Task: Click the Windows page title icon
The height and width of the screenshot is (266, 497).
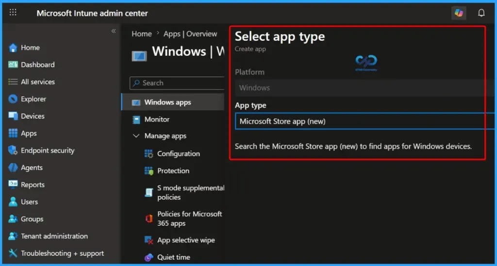Action: tap(139, 56)
